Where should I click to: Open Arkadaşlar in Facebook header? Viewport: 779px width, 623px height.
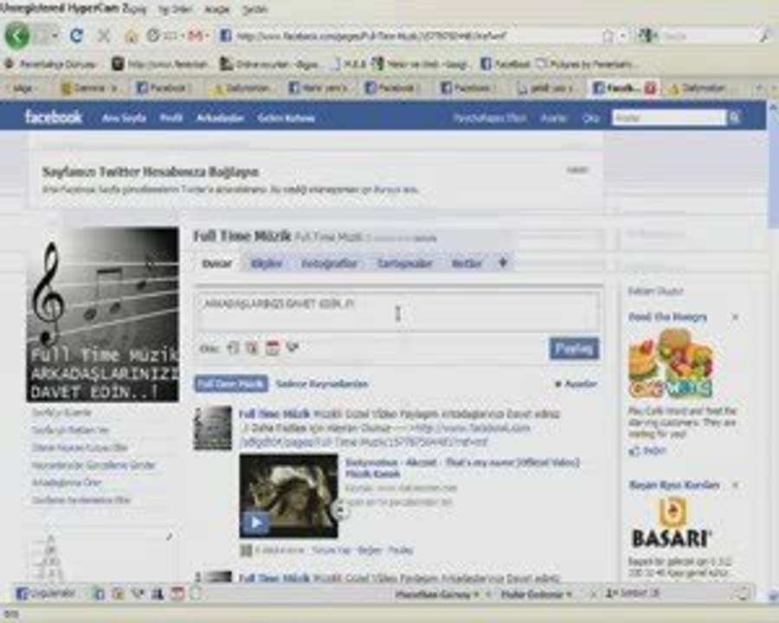coord(220,118)
